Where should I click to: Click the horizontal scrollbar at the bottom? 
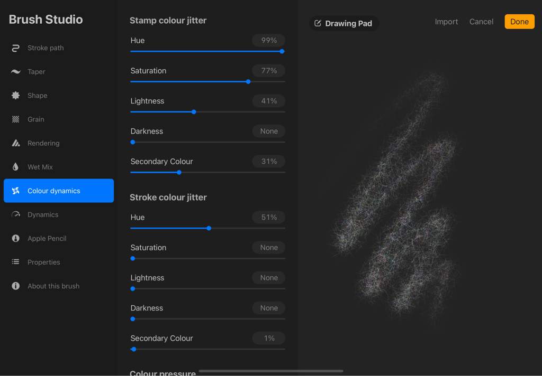click(x=270, y=371)
